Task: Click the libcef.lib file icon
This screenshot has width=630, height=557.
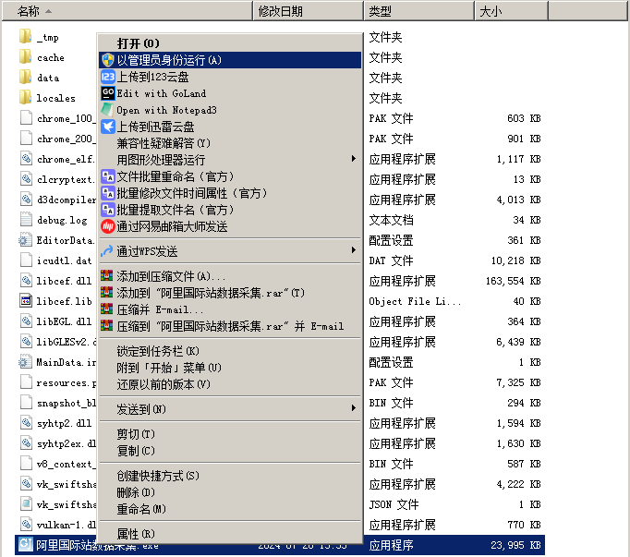Action: (26, 300)
